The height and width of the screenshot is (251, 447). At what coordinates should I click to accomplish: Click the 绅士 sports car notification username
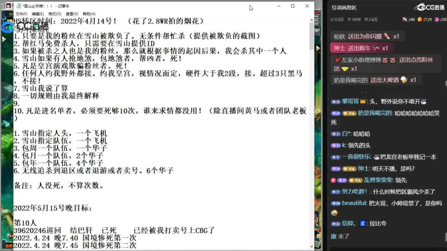click(x=339, y=48)
